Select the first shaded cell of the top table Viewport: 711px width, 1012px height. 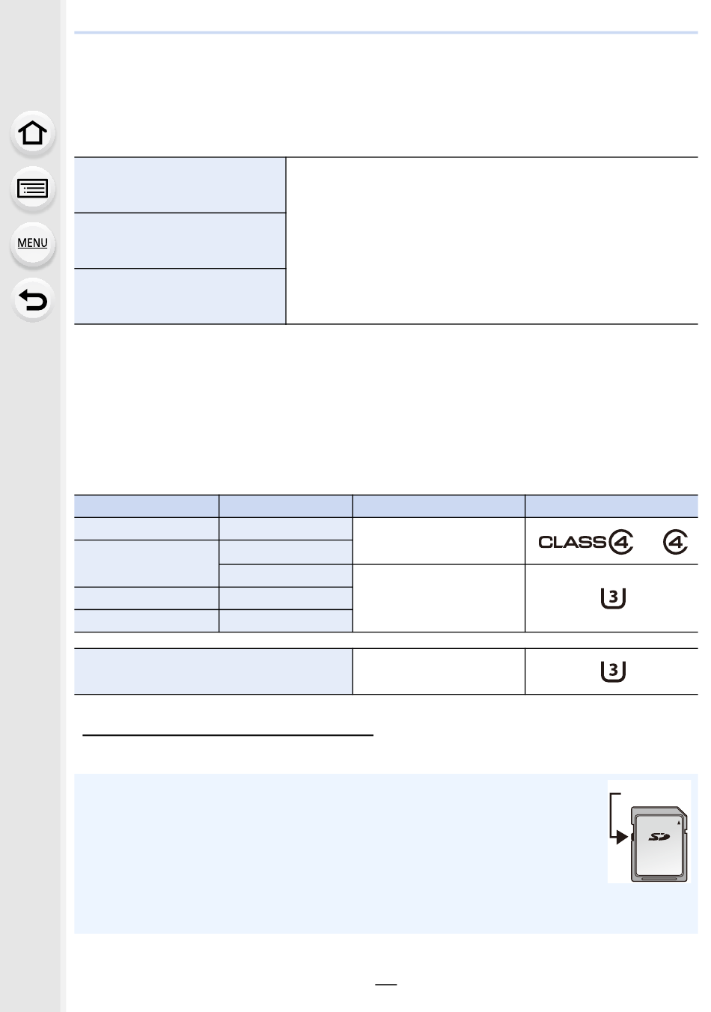coord(180,185)
